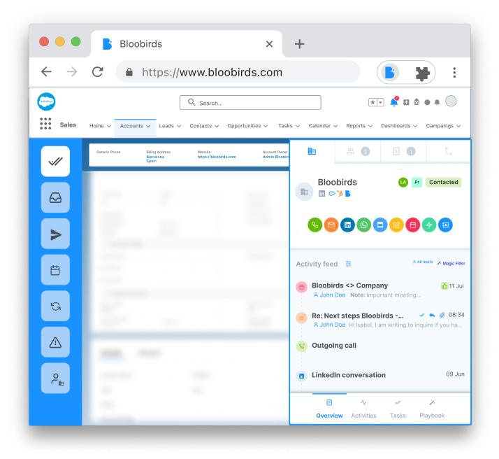Open the Activity feed filter settings icon

click(x=349, y=264)
